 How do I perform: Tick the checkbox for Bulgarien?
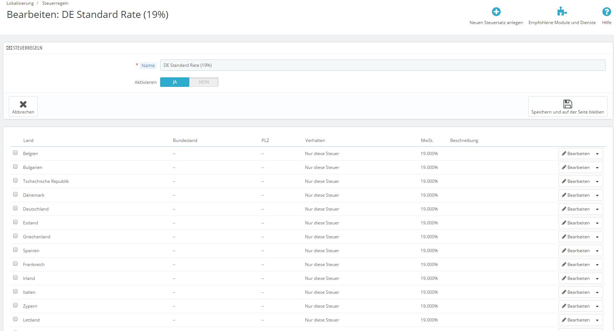point(15,167)
